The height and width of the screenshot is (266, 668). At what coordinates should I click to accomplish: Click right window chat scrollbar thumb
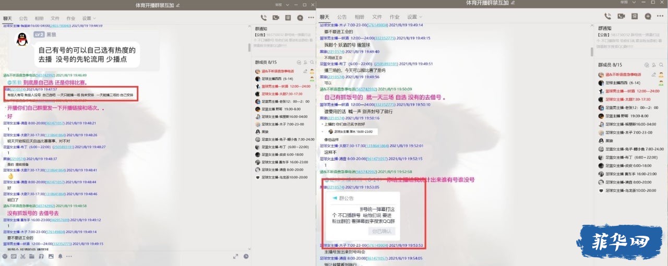click(x=591, y=52)
